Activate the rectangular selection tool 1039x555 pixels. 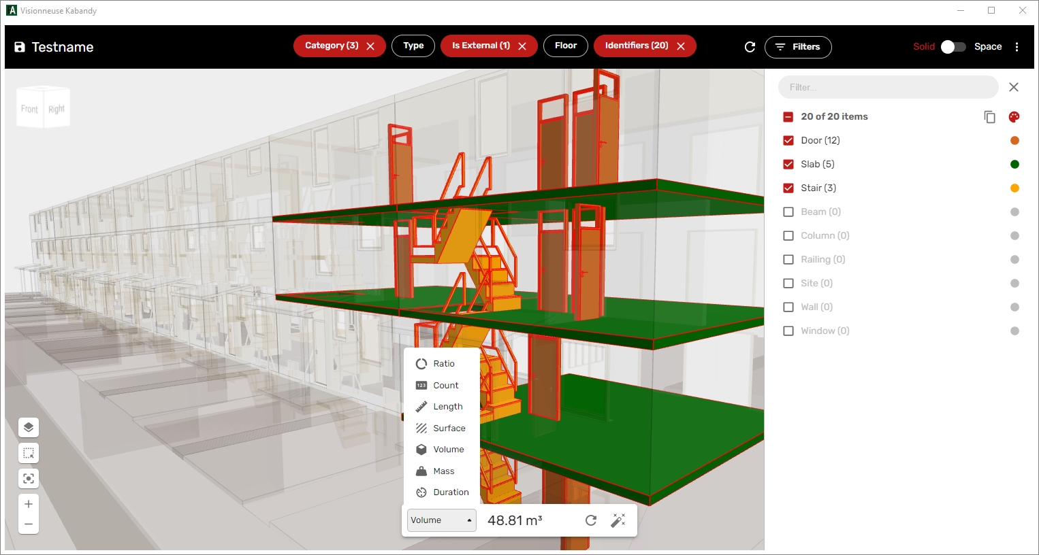coord(28,452)
